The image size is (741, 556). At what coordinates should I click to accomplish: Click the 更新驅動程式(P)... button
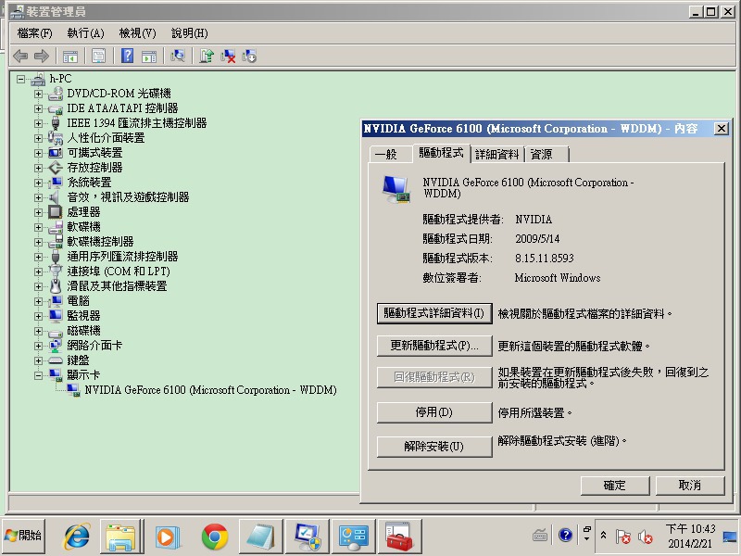[433, 346]
